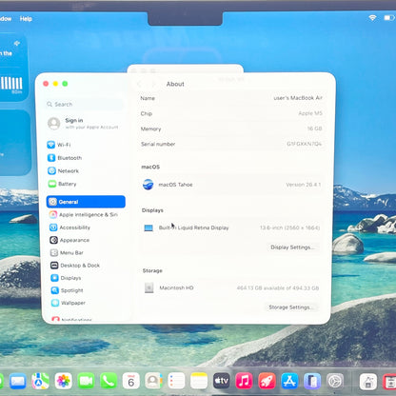
Task: Launch Music app from the Dock
Action: [x=244, y=381]
